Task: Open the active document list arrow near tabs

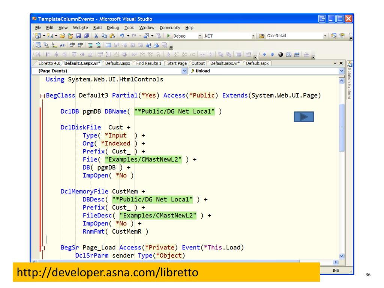Action: point(335,63)
